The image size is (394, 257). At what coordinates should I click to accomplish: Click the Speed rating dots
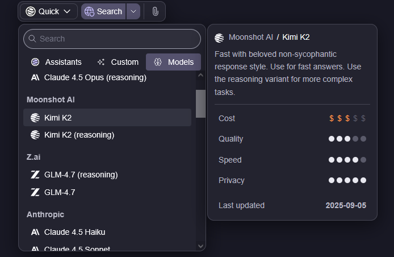[347, 160]
